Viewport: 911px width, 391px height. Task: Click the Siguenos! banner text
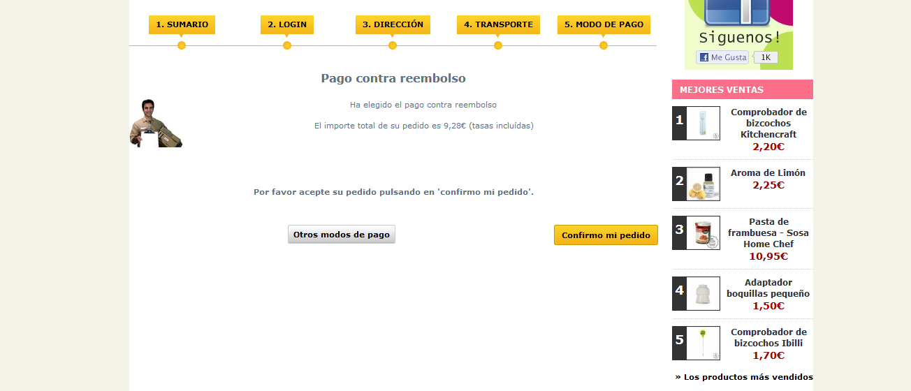click(x=741, y=38)
